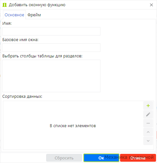Click the green app logo in title bar
Screen dimensions: 157x163
pyautogui.click(x=5, y=5)
